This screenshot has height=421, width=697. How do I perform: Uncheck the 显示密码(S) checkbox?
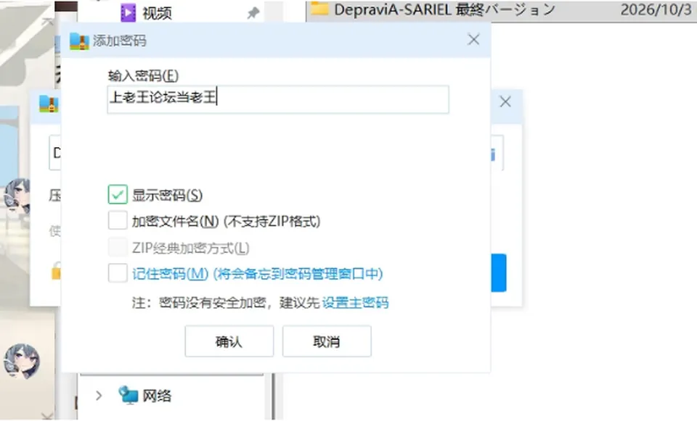tap(118, 195)
